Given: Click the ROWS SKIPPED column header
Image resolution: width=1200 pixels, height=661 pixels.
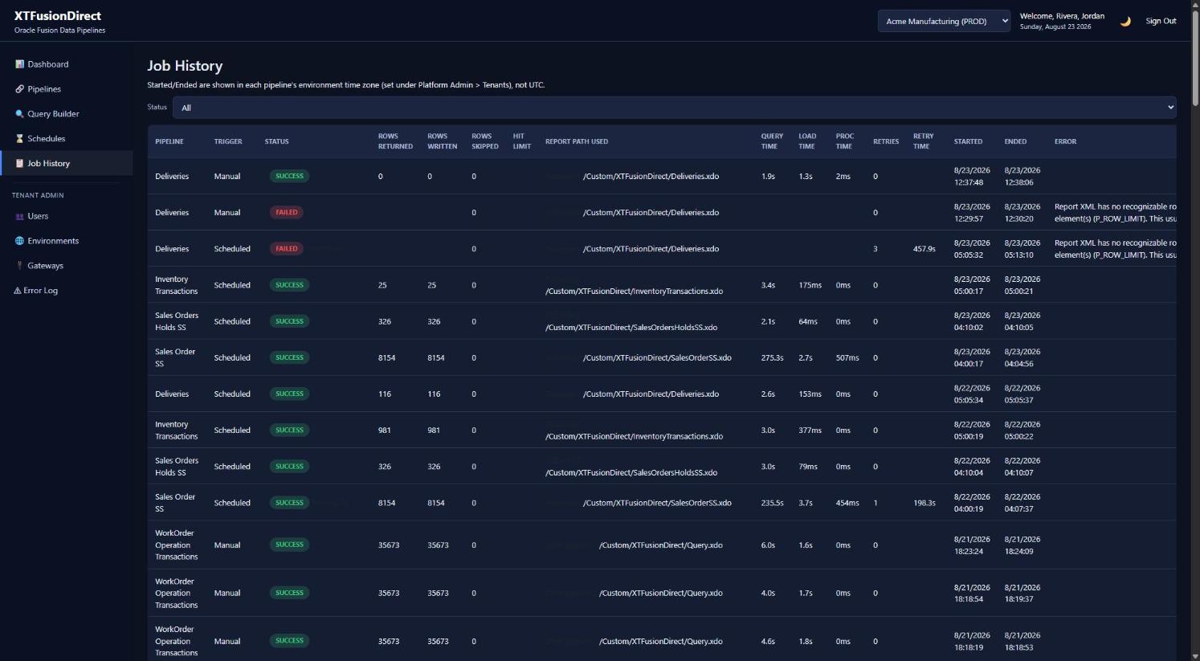Looking at the screenshot, I should point(485,141).
